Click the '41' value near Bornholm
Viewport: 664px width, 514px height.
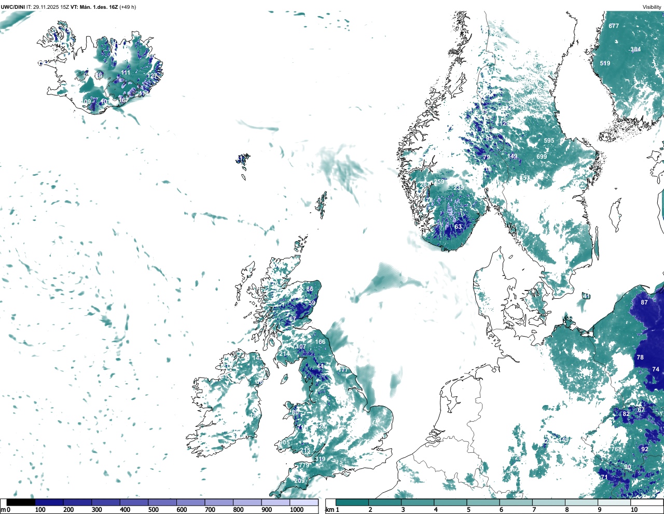point(586,296)
